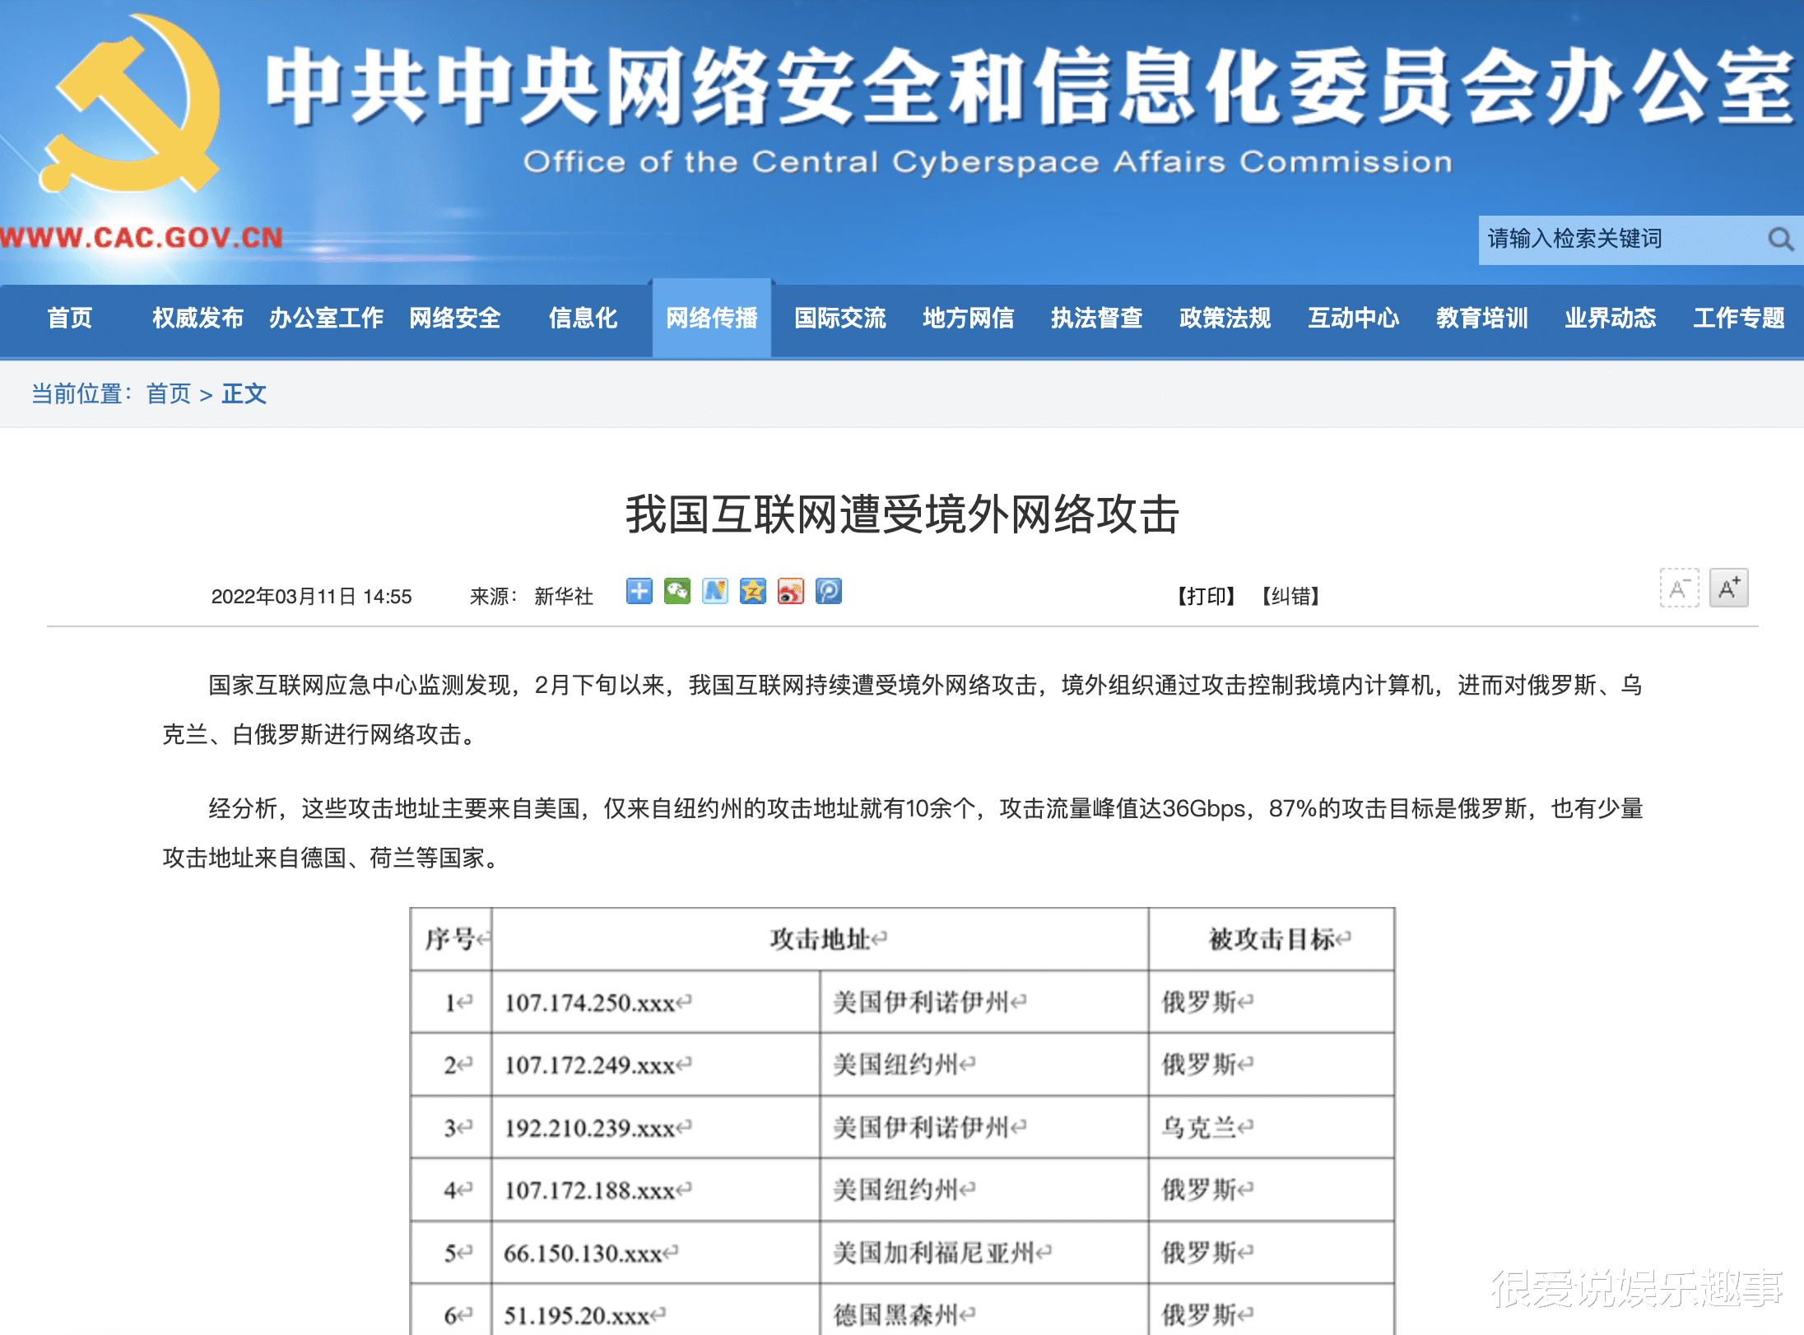This screenshot has width=1804, height=1335.
Task: Click the 新华社 source name
Action: (x=564, y=596)
